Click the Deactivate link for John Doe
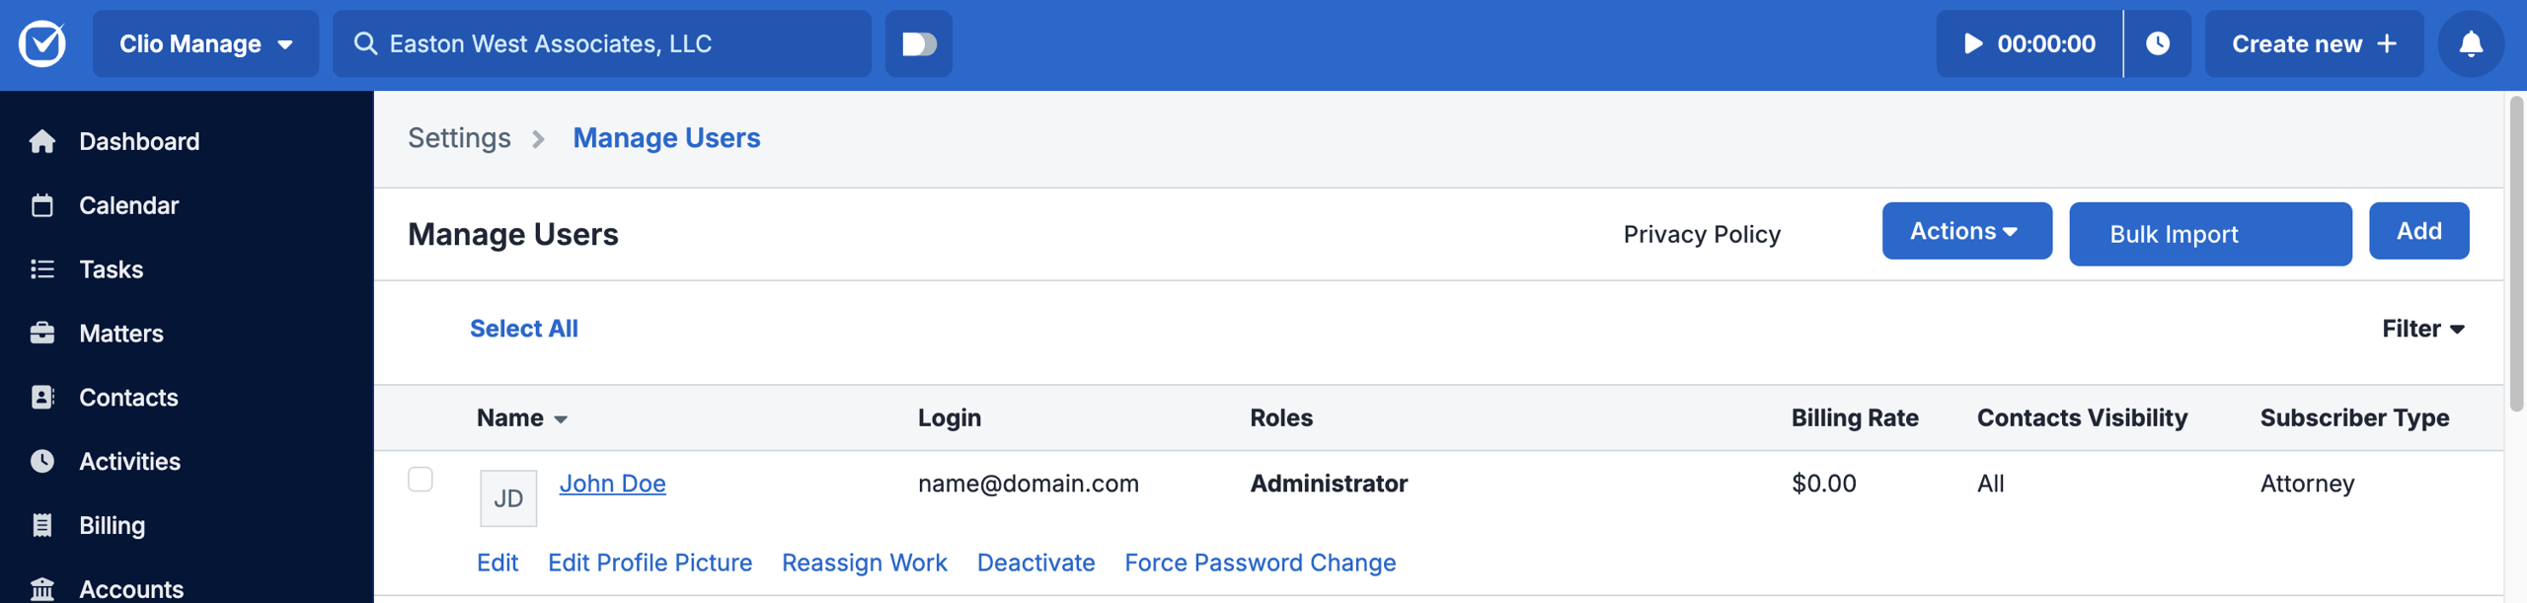This screenshot has height=603, width=2527. (1035, 563)
